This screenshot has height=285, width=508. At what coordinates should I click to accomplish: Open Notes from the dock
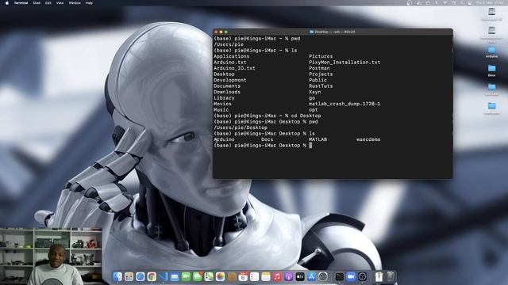(x=266, y=276)
